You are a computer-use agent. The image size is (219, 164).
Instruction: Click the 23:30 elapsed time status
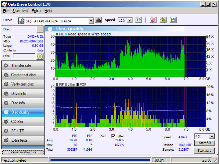pos(207,160)
